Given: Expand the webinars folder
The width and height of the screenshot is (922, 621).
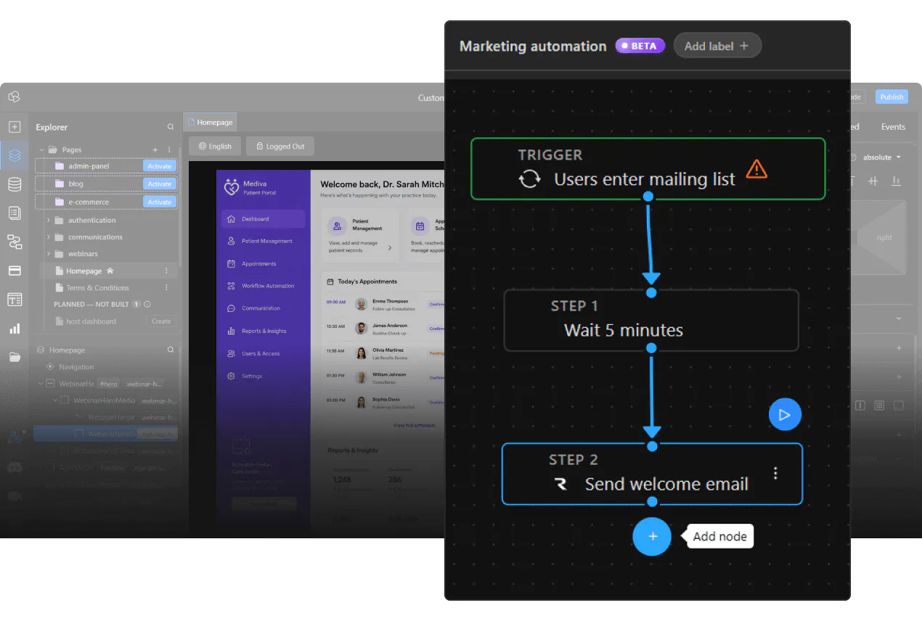Looking at the screenshot, I should click(x=49, y=254).
